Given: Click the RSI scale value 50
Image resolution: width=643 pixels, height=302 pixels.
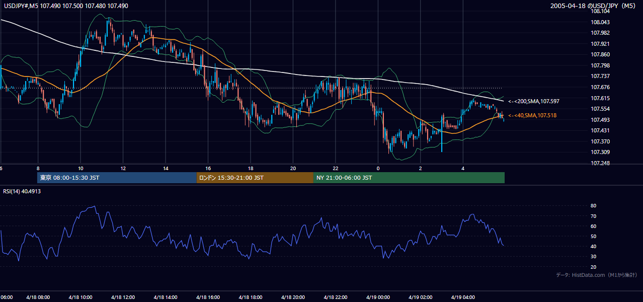Looking at the screenshot, I should (594, 236).
